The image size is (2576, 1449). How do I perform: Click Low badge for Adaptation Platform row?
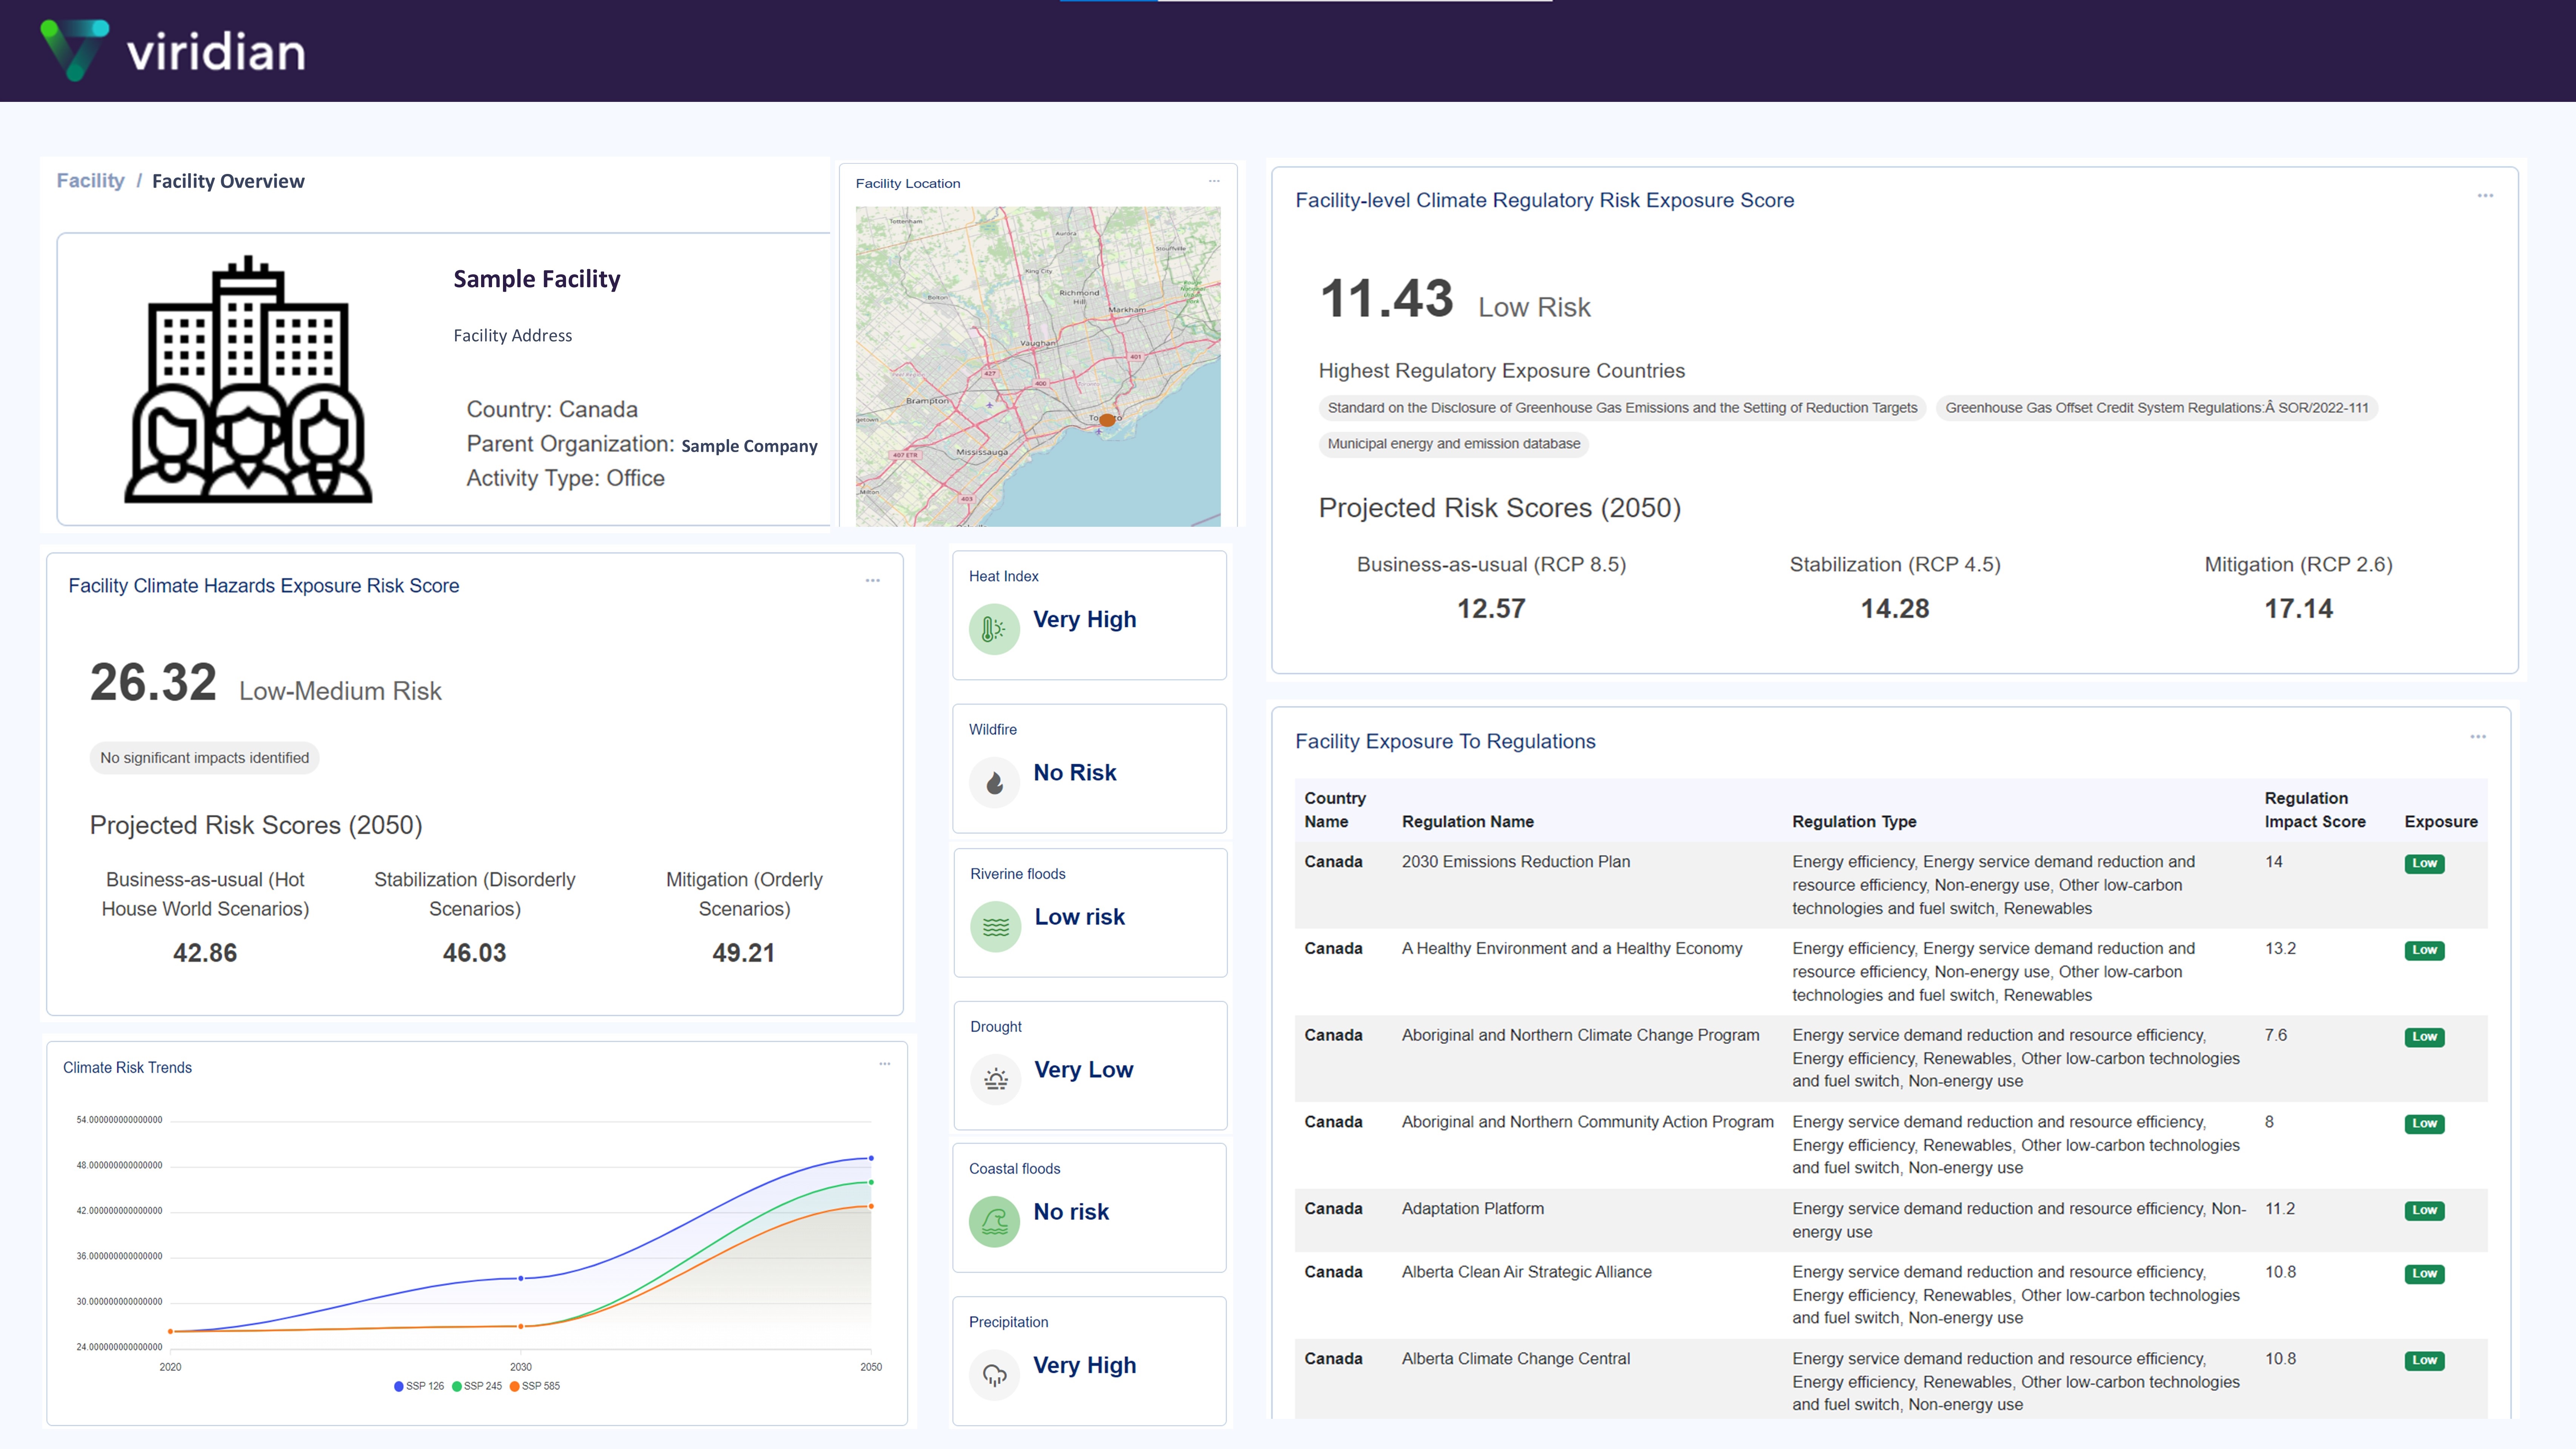(x=2424, y=1211)
